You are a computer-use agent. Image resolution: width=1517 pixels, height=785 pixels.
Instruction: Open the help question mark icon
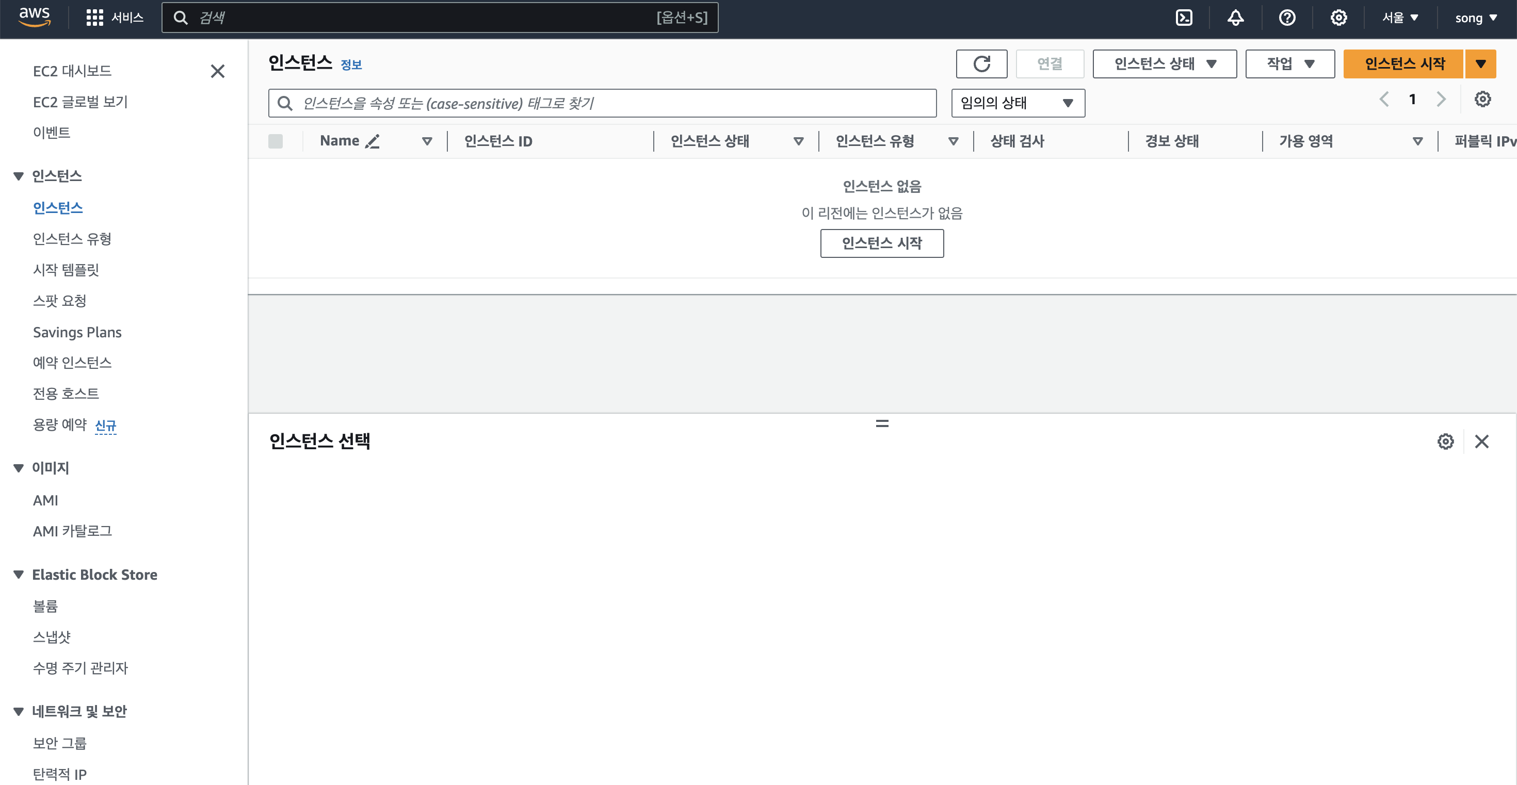(x=1287, y=18)
